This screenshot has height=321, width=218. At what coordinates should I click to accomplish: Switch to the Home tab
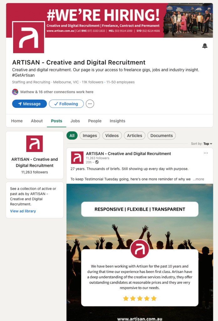click(x=17, y=121)
